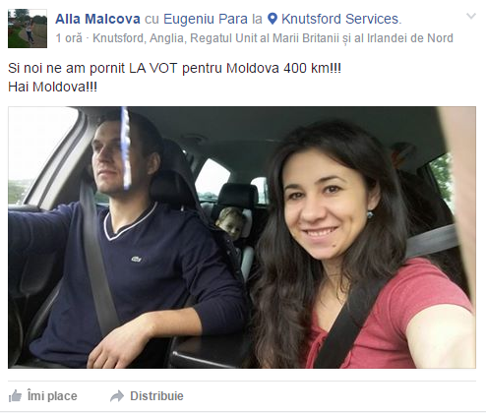Click the child in the back seat
486x413 pixels.
point(231,223)
